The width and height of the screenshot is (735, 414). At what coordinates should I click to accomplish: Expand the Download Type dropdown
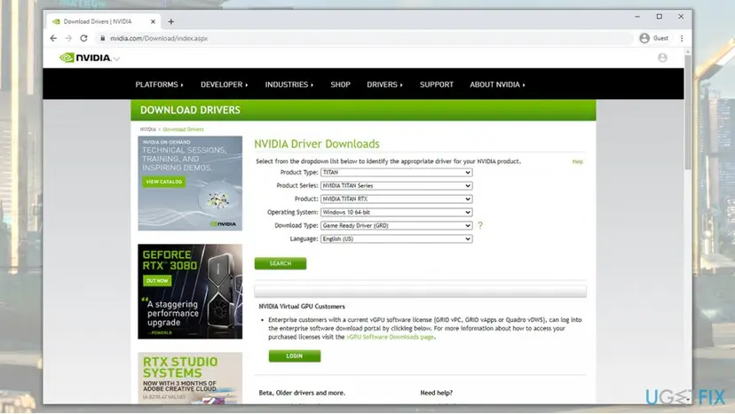[x=396, y=225]
